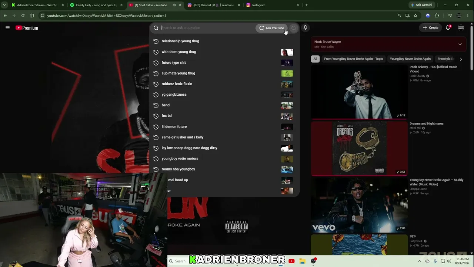Mute the Shot Callin tab audio

[174, 5]
